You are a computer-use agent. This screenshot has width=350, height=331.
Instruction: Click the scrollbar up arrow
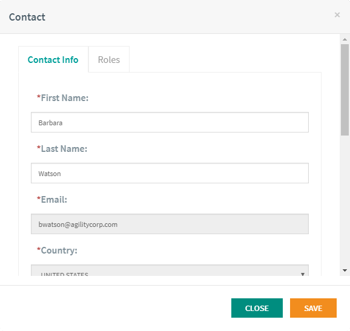(345, 39)
